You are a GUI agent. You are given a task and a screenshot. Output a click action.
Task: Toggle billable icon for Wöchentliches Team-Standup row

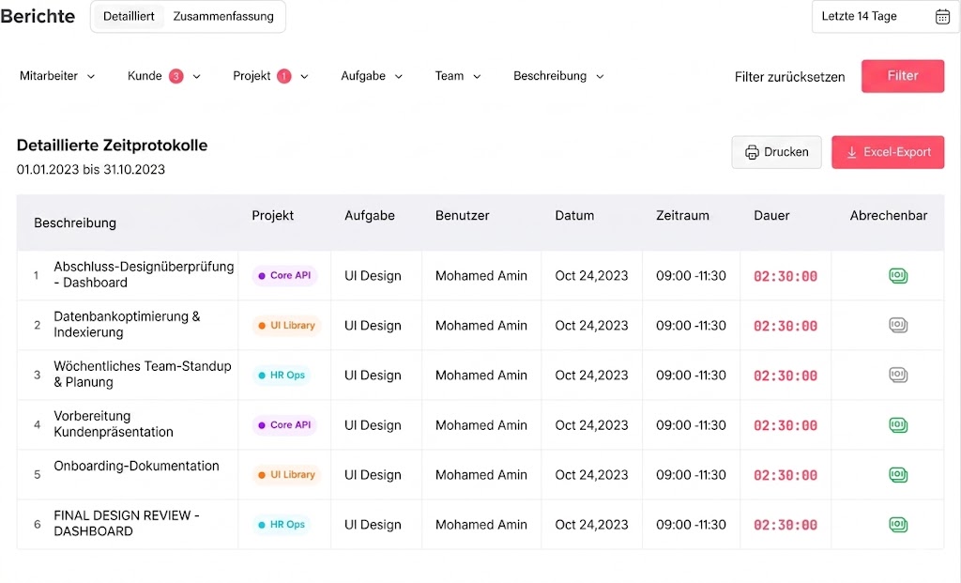[898, 375]
